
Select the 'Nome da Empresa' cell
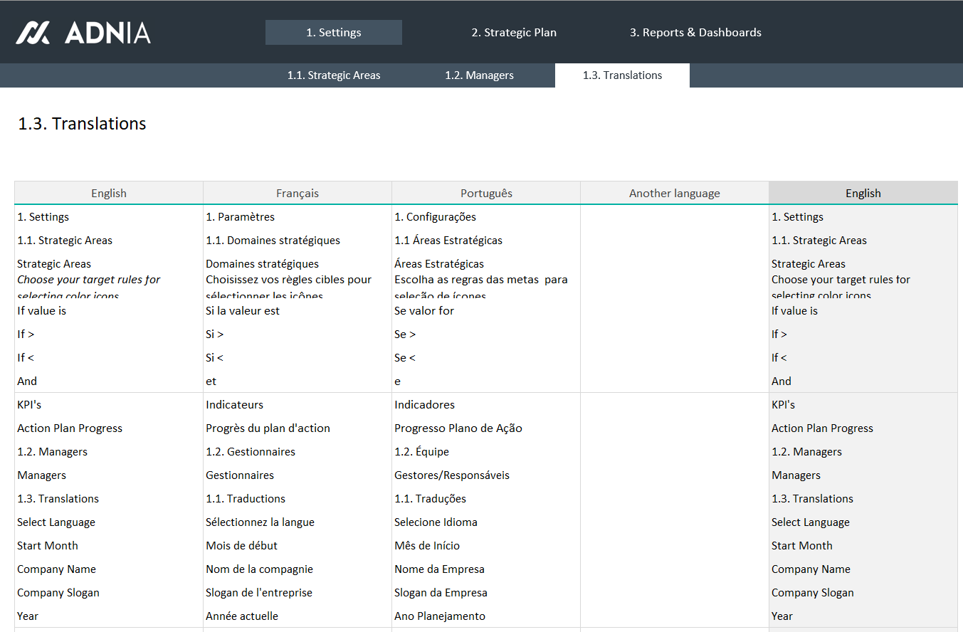point(439,569)
